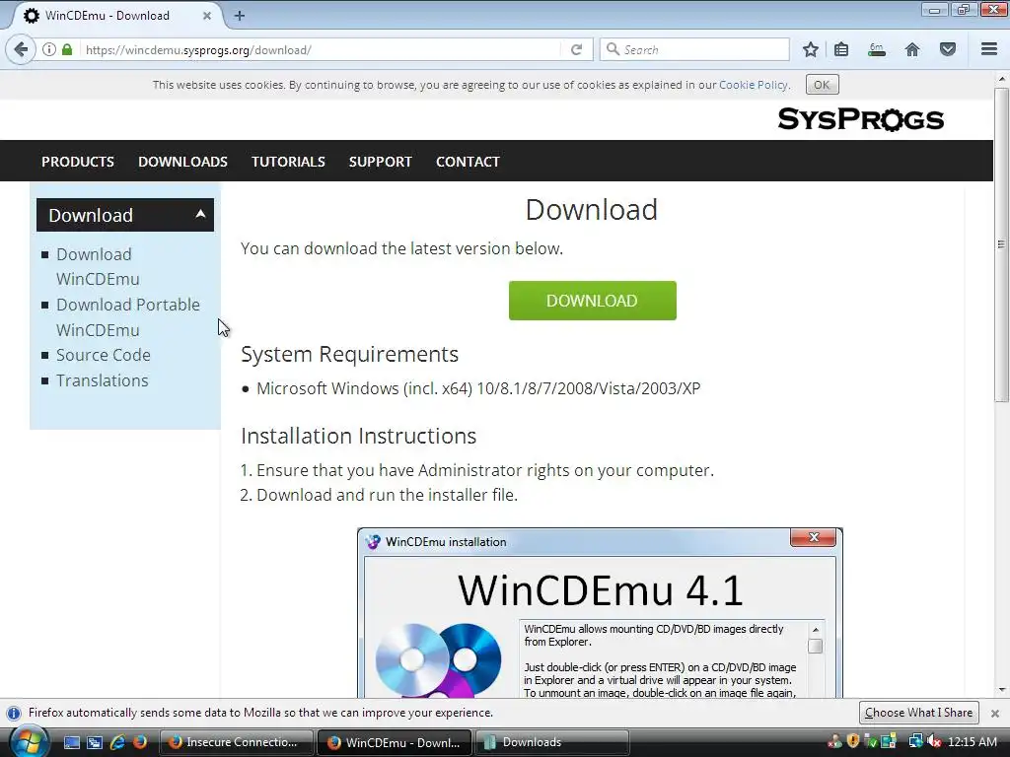Screen dimensions: 1010x757
Task: Switch to Insecure Connection taskbar window
Action: [237, 742]
